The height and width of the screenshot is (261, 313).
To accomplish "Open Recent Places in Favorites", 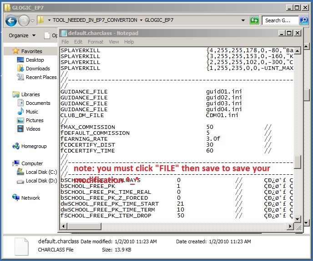I will click(x=41, y=77).
